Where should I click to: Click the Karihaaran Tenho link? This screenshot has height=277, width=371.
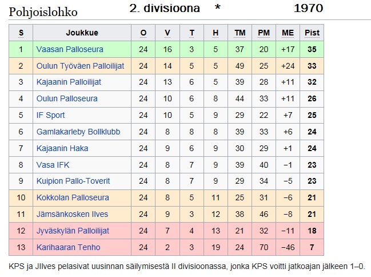(67, 248)
